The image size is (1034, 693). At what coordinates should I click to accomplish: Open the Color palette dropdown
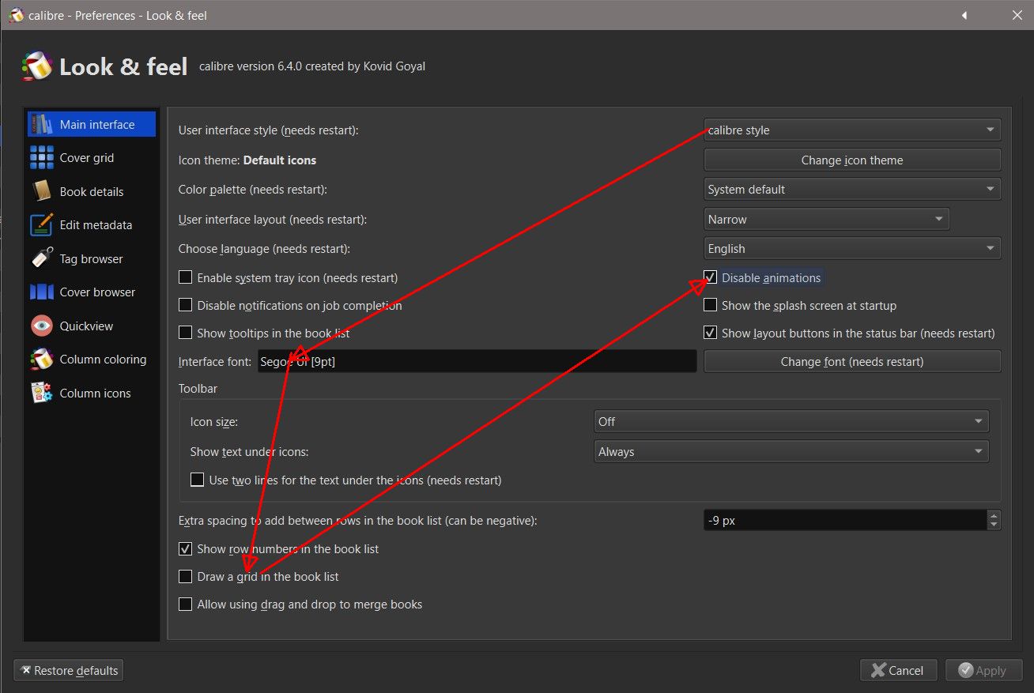pyautogui.click(x=852, y=190)
